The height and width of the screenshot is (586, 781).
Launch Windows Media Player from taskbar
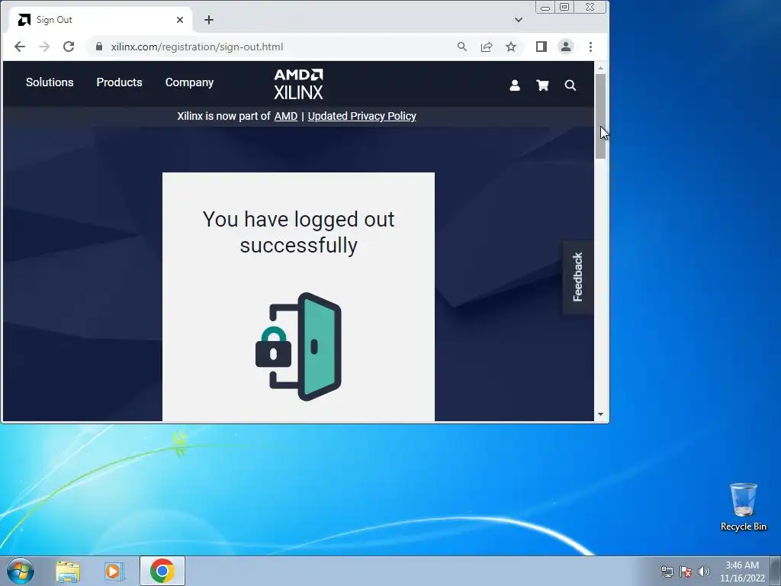pyautogui.click(x=114, y=571)
